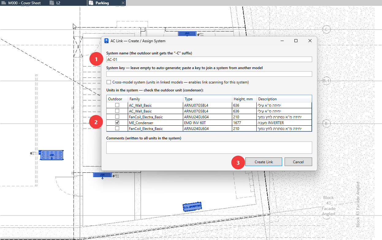Click the Description column header

pyautogui.click(x=284, y=99)
